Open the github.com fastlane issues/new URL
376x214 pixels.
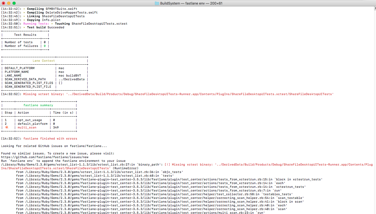pyautogui.click(x=45, y=157)
